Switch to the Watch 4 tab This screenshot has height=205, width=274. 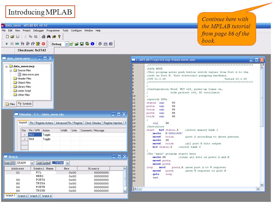click(x=47, y=196)
